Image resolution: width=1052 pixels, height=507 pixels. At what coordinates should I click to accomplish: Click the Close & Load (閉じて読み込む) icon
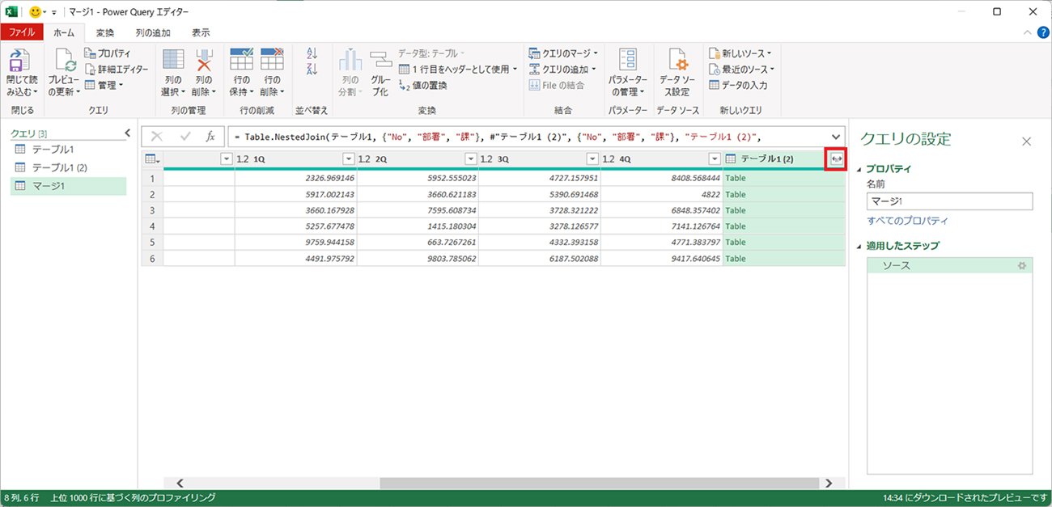[x=19, y=61]
